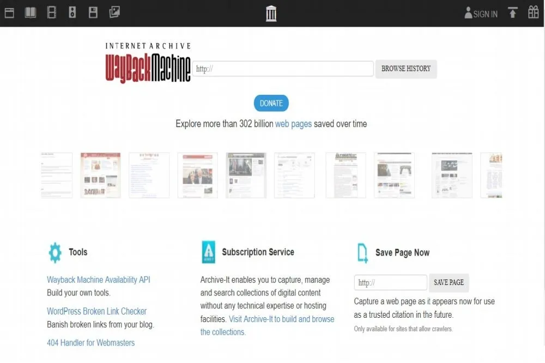Open the fourth thumbnail showing two men photo
This screenshot has width=545, height=363.
(x=197, y=176)
